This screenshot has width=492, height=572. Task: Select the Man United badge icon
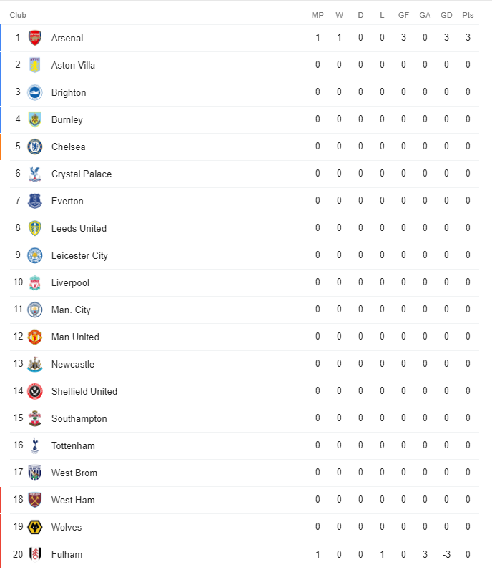click(x=34, y=337)
